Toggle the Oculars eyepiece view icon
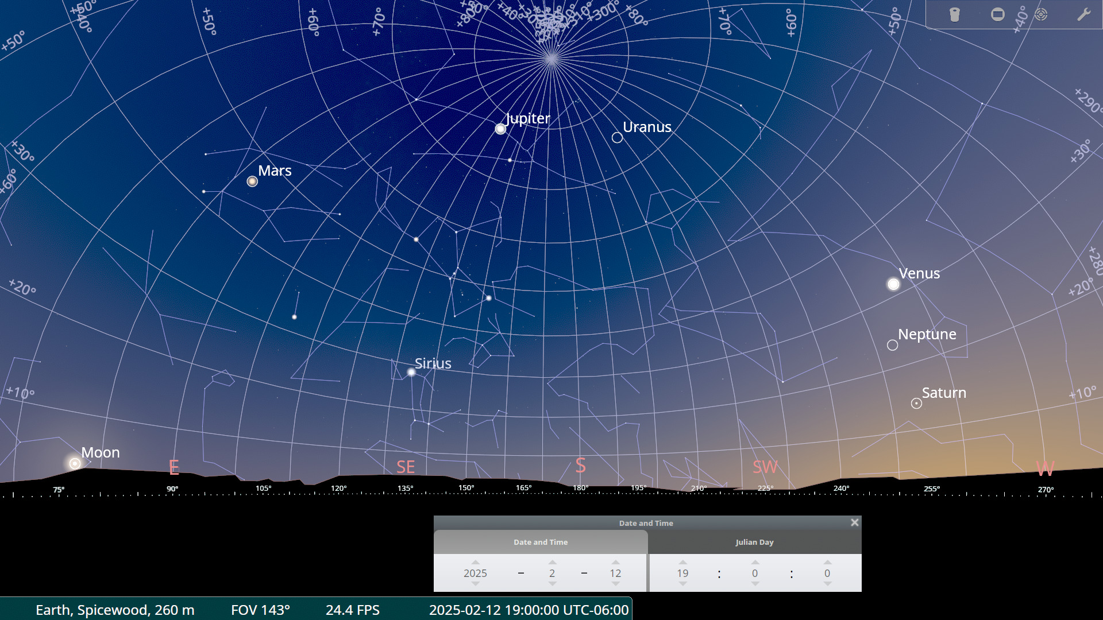This screenshot has height=620, width=1103. [954, 14]
